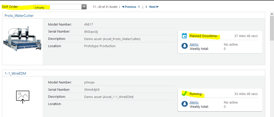Select page 2 in pagination

click(x=143, y=7)
